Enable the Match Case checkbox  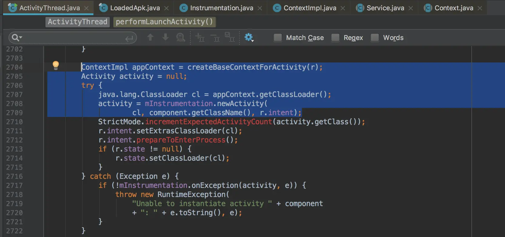(278, 38)
